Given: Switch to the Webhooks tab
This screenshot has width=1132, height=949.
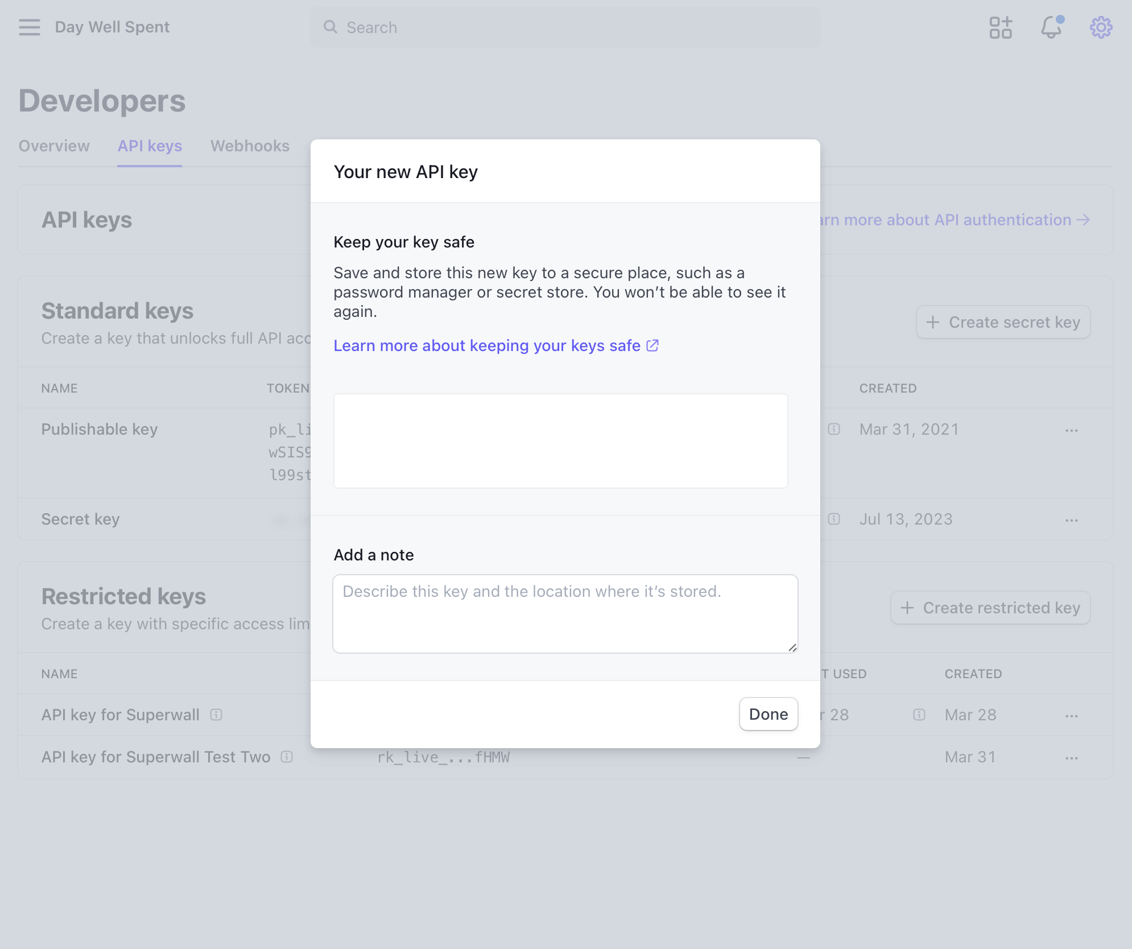Looking at the screenshot, I should click(x=250, y=146).
